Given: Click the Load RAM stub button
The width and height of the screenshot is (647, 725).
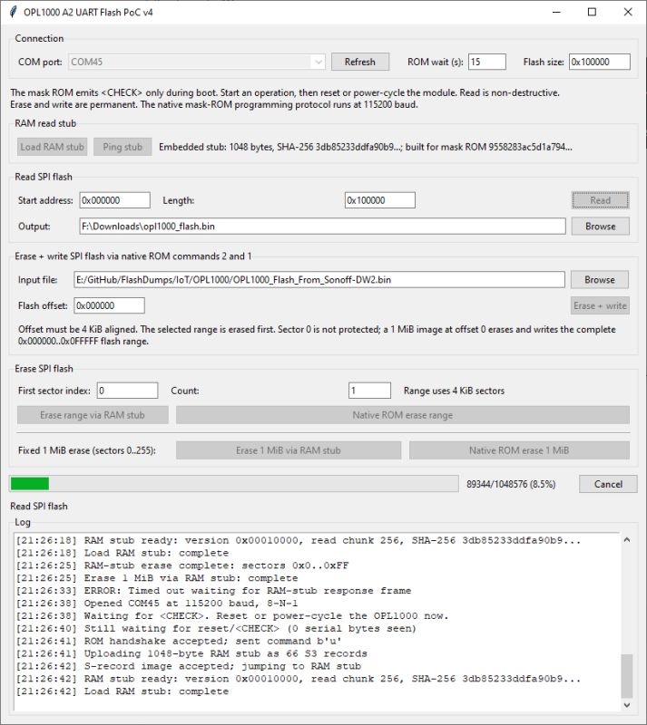Looking at the screenshot, I should pyautogui.click(x=52, y=147).
